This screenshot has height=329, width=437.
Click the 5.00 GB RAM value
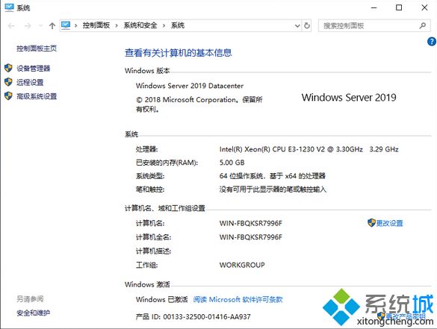pyautogui.click(x=232, y=163)
